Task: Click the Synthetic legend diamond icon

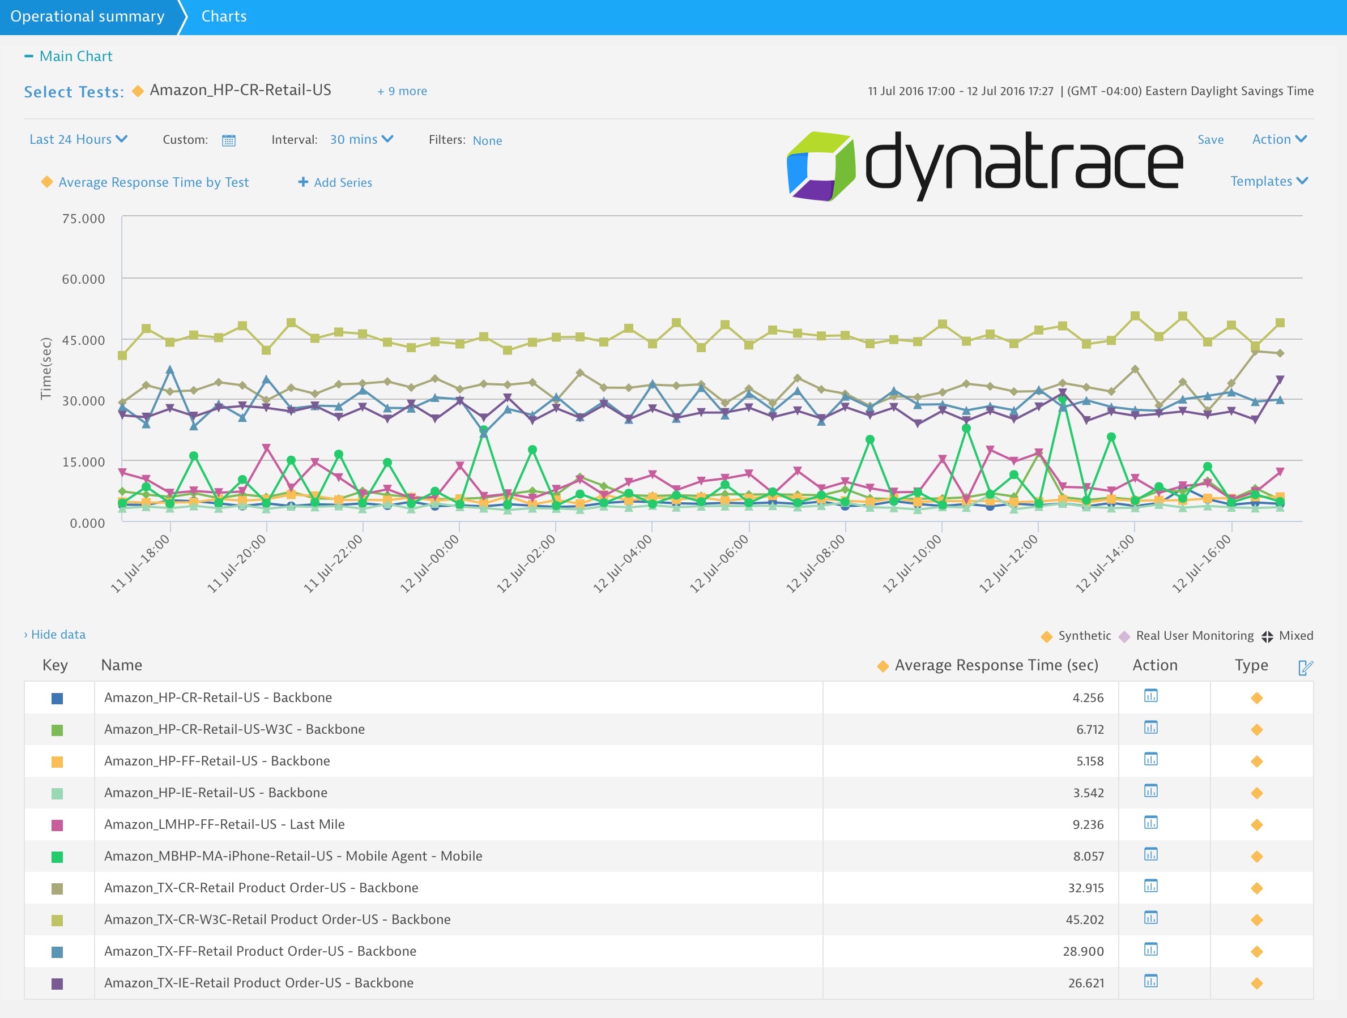Action: point(1046,636)
